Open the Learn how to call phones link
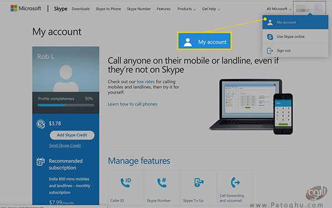The image size is (332, 208). point(132,104)
